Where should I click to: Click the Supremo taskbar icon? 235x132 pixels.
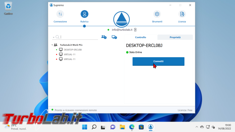pyautogui.click(x=151, y=127)
